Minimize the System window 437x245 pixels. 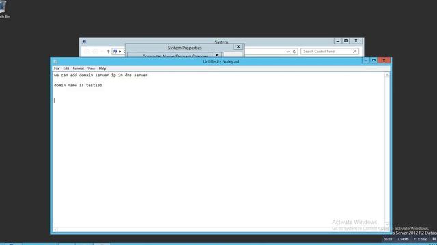coord(338,41)
